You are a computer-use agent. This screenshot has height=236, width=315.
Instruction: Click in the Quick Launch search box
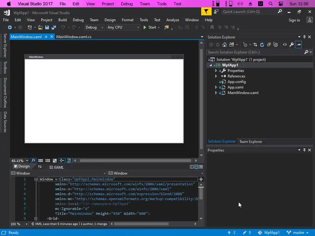[x=249, y=12]
